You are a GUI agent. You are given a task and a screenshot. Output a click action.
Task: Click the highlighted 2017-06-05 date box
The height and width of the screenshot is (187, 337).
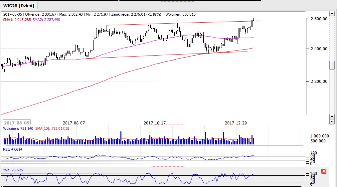pos(17,122)
